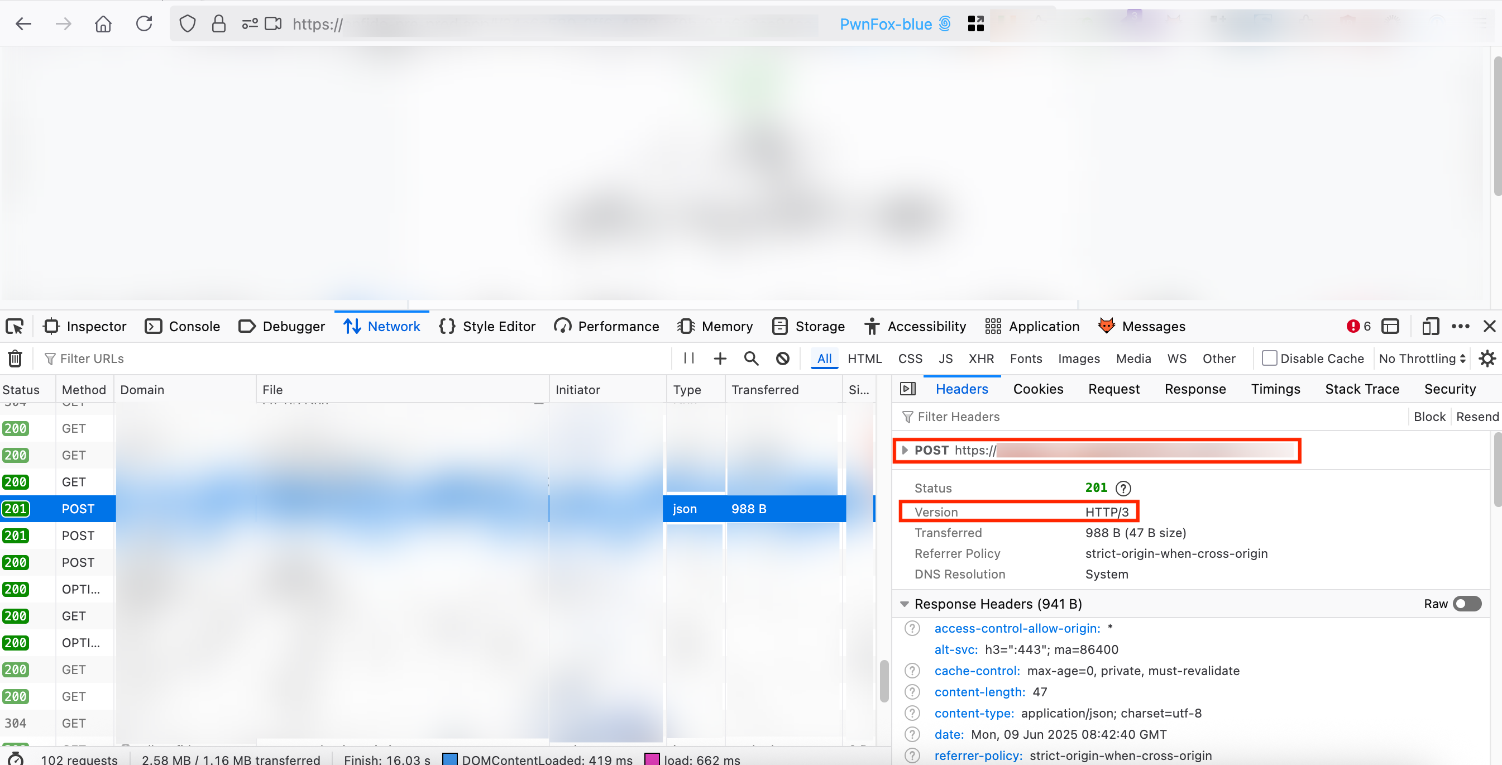Open the request blocking panel
Viewport: 1502px width, 765px height.
782,358
